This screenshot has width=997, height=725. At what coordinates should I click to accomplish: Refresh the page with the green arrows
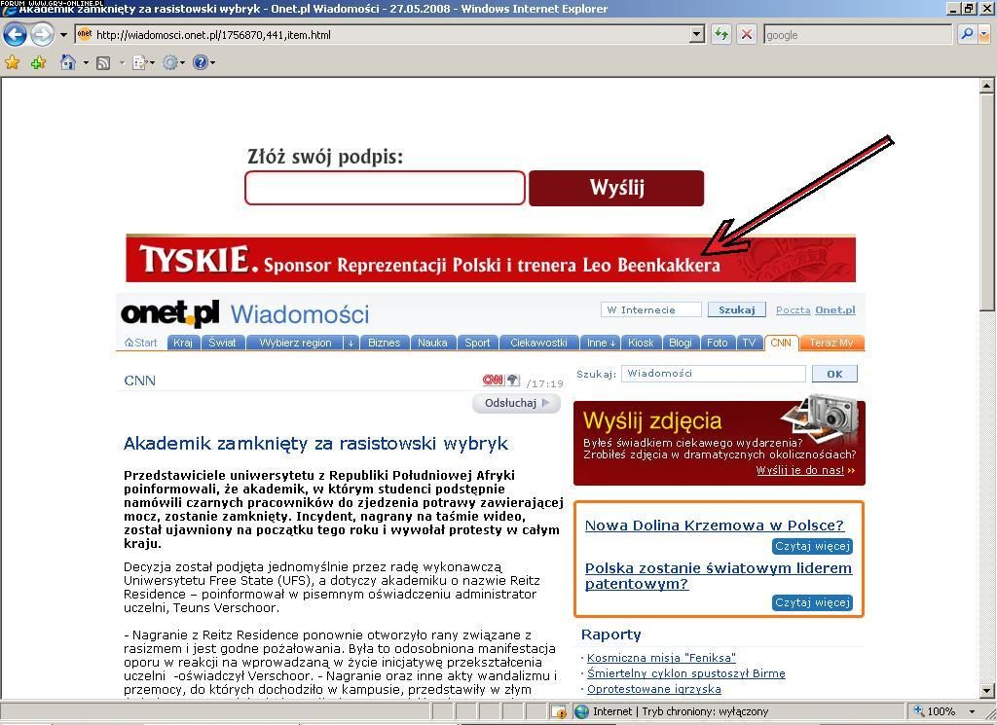click(x=721, y=34)
